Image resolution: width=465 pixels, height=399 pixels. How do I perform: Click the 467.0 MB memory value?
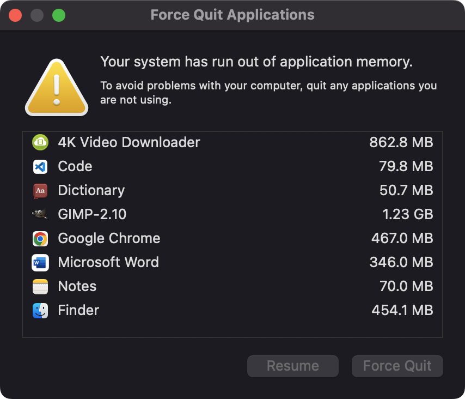[402, 238]
